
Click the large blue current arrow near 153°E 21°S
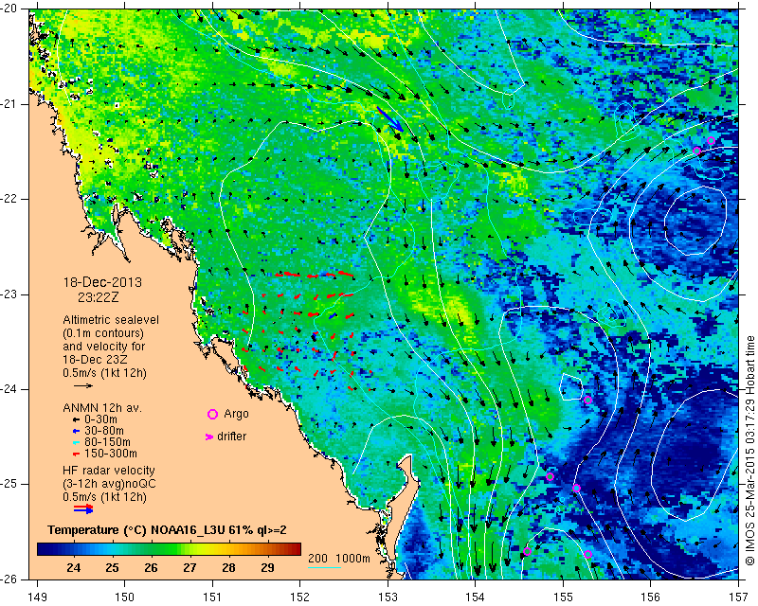click(390, 119)
